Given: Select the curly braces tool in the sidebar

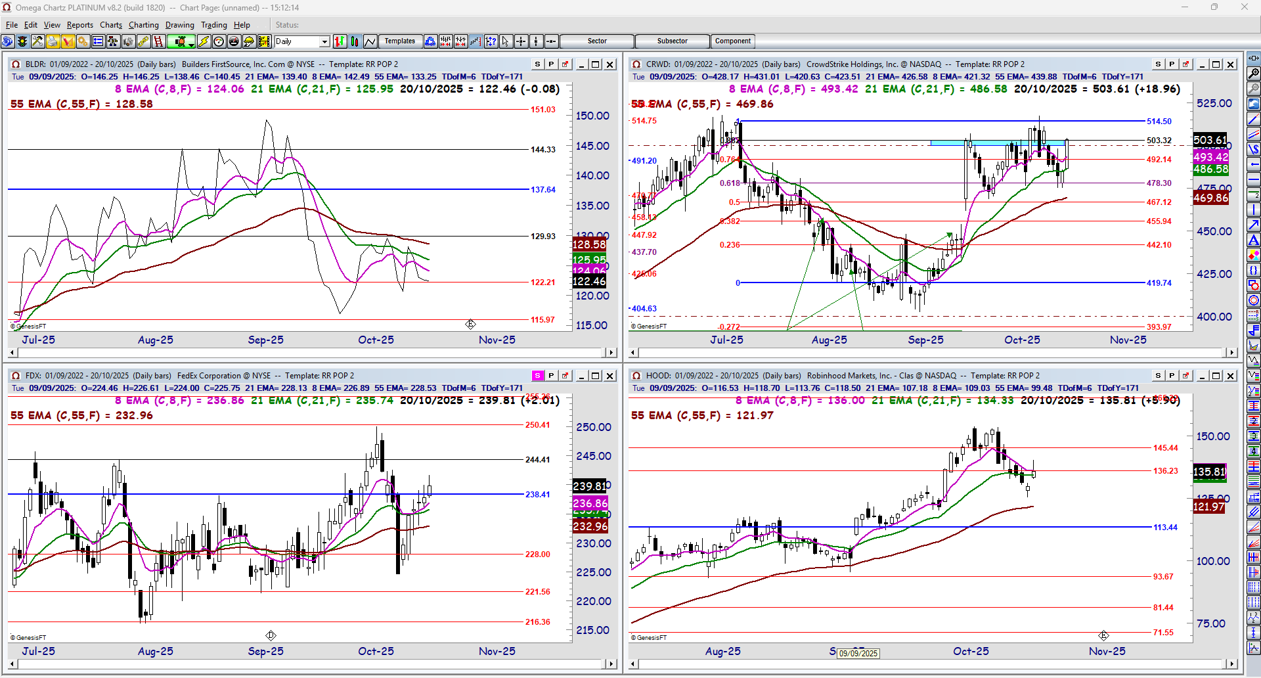Looking at the screenshot, I should (x=1254, y=270).
